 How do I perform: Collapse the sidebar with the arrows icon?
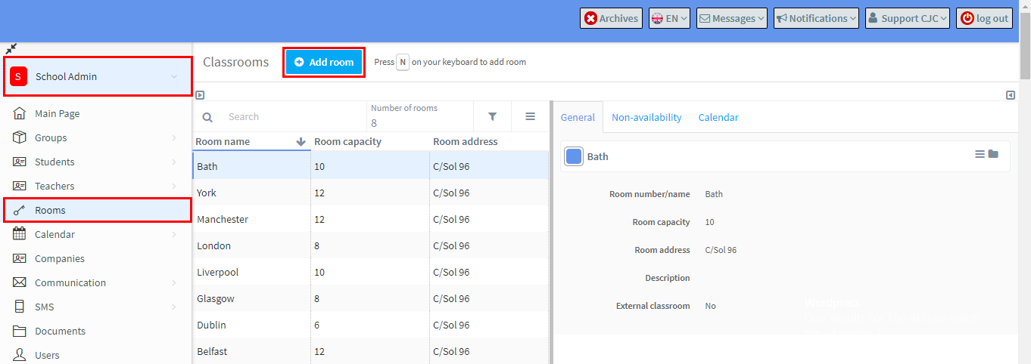pyautogui.click(x=11, y=48)
